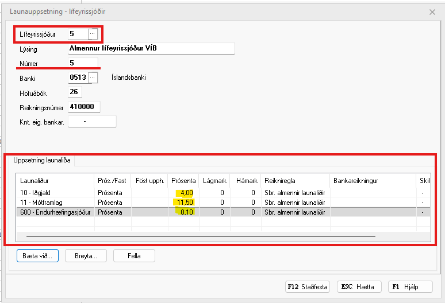Click the Reikningsnúmer field 410000
The image size is (445, 303).
pos(85,107)
